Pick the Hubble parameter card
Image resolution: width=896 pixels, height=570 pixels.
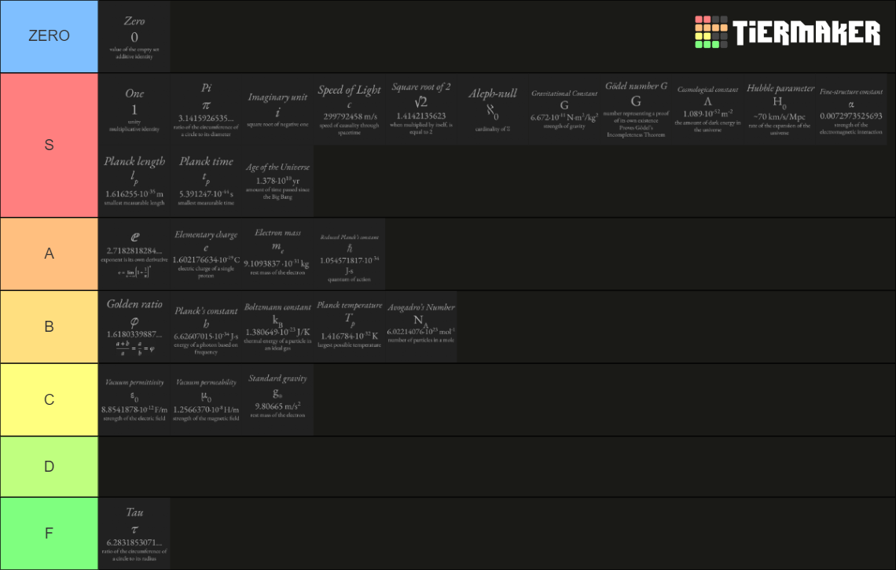[780, 109]
